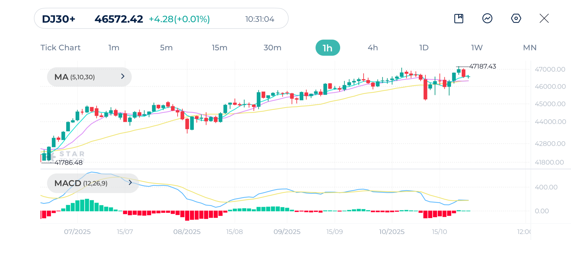571x254 pixels.
Task: Switch to Tick Chart view
Action: [61, 48]
